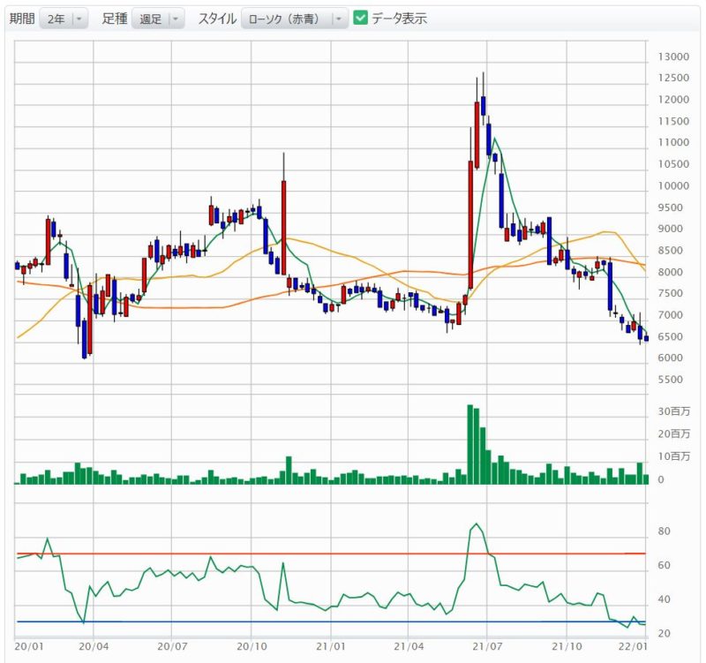This screenshot has height=663, width=706.
Task: Click the 21/04 date axis label
Action: point(409,647)
